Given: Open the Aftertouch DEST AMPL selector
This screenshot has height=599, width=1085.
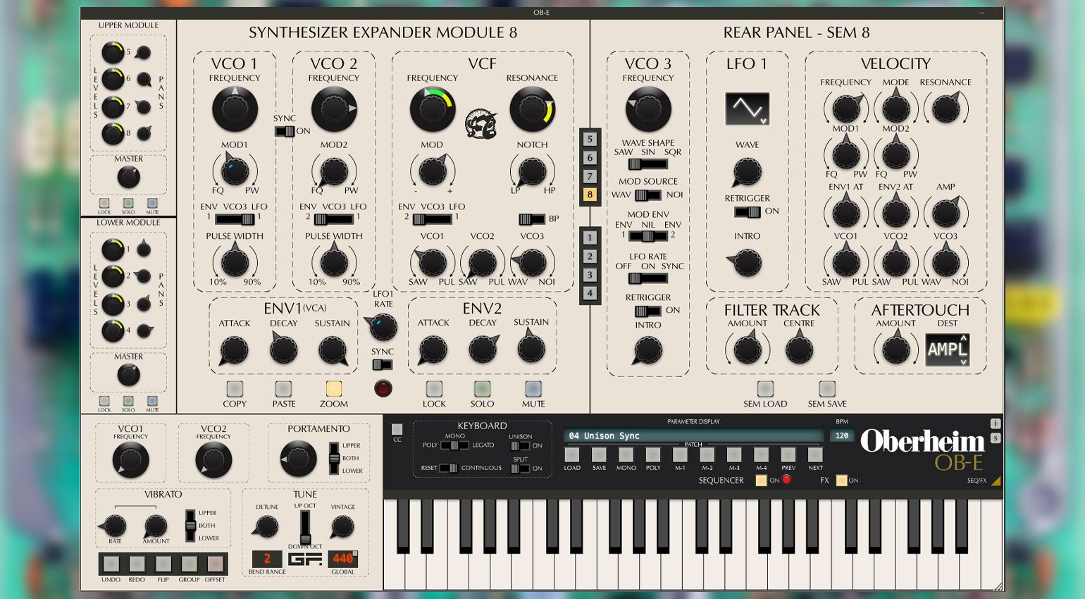Looking at the screenshot, I should [947, 350].
